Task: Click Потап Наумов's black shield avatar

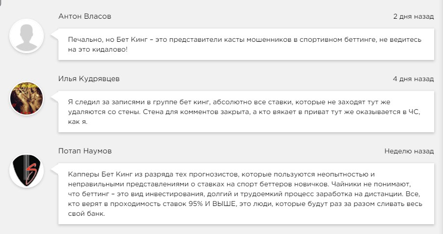Action: coord(27,171)
